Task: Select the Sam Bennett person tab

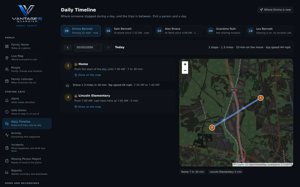Action: pos(127,31)
